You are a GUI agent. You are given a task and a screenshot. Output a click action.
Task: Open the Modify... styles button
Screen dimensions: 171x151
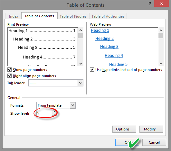(151, 129)
